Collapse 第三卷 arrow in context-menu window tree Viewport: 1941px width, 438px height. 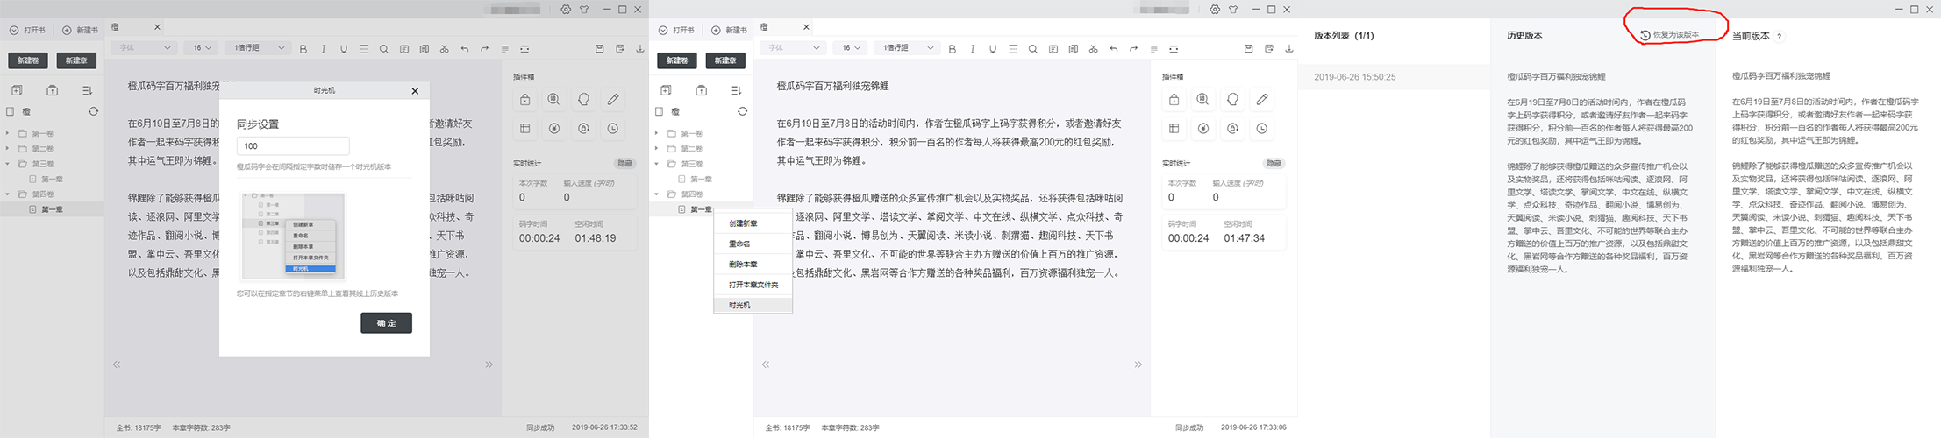tap(657, 164)
